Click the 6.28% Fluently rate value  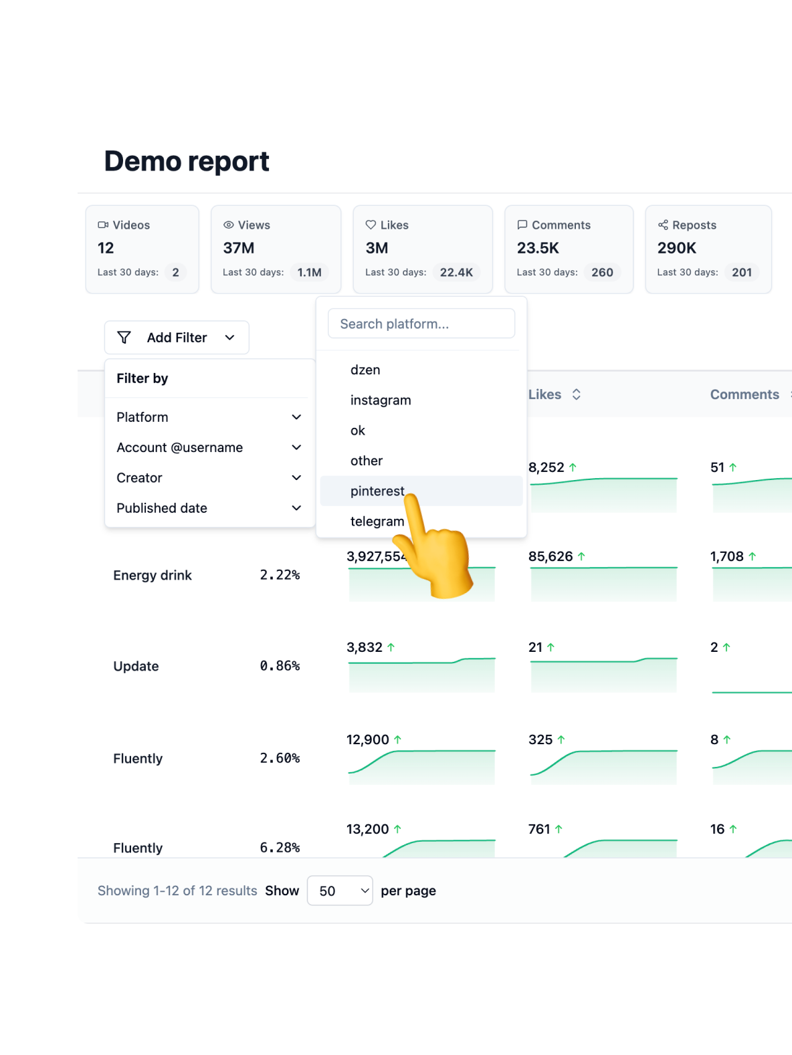[280, 848]
